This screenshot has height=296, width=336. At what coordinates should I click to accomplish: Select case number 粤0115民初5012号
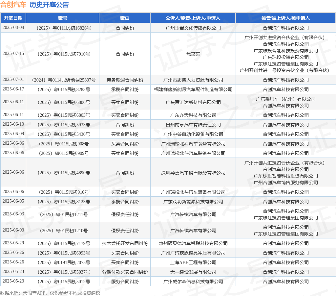point(64,282)
